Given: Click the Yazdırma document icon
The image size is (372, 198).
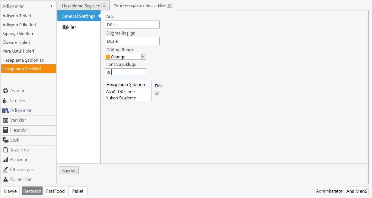Looking at the screenshot, I should [x=5, y=150].
